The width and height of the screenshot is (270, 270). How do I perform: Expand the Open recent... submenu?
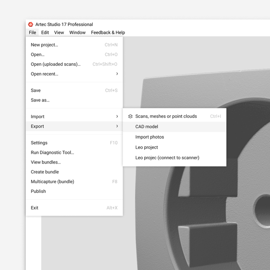tap(74, 74)
